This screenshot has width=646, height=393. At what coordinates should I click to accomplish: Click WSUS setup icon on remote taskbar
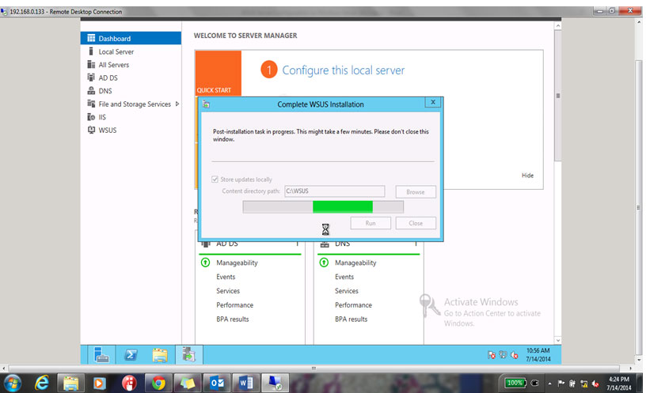pos(189,354)
